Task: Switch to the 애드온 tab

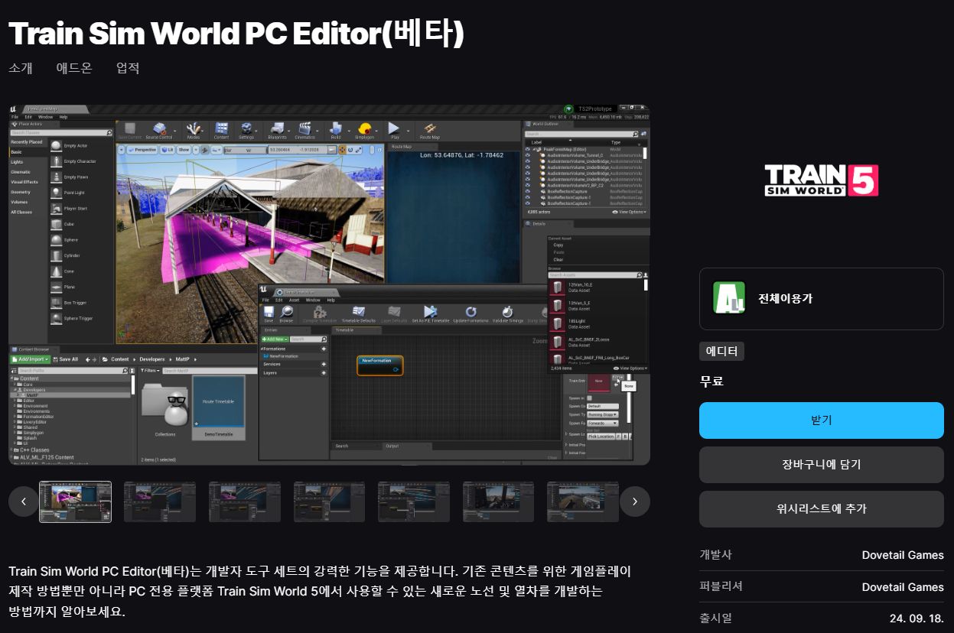Action: tap(74, 68)
